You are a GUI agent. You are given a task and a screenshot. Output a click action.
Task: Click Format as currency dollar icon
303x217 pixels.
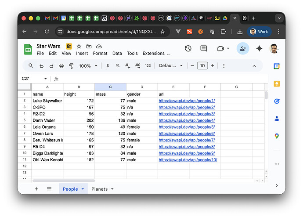tap(108, 66)
